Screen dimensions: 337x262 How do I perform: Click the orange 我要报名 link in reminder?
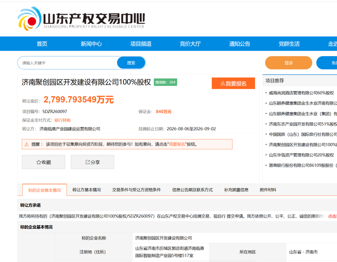[x=177, y=144]
